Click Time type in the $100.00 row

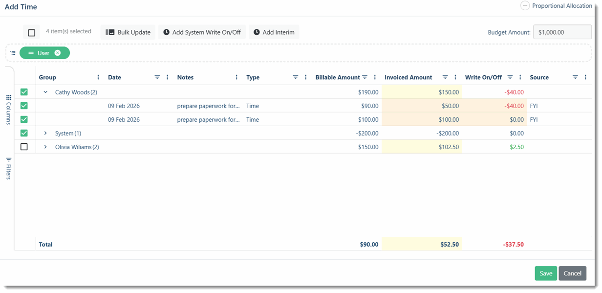[x=253, y=119]
